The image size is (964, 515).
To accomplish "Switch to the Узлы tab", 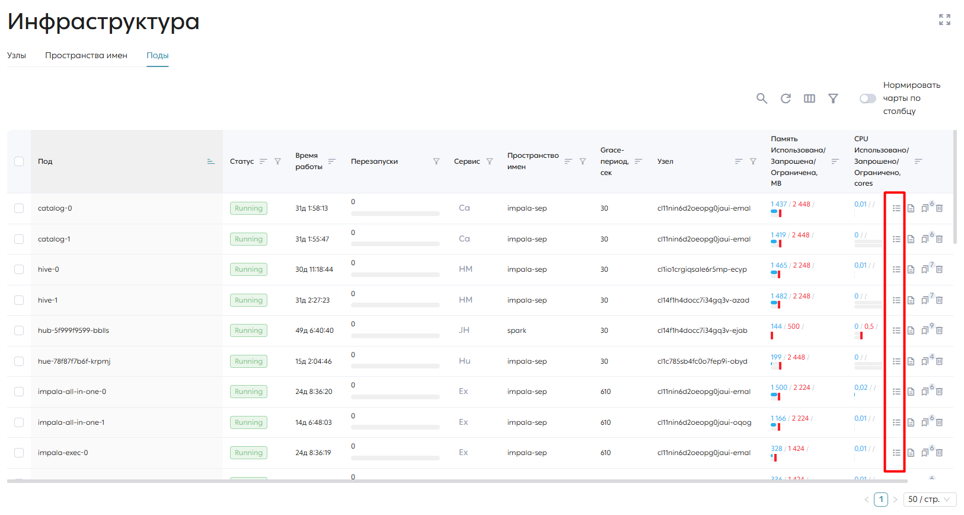I will [x=17, y=55].
